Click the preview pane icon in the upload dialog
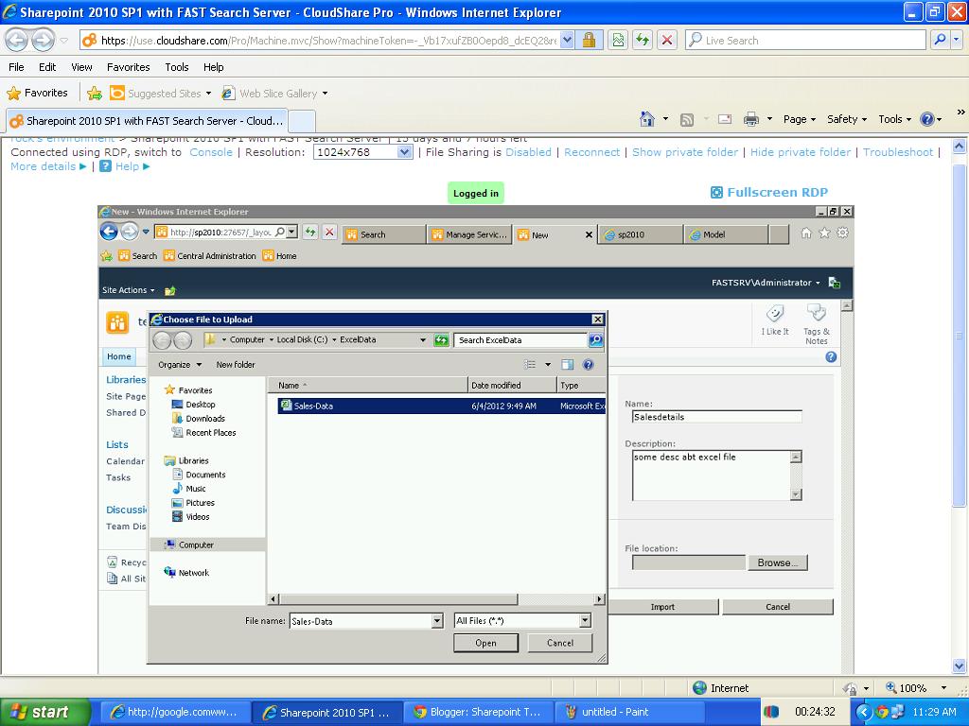Screen dimensions: 969x726 [568, 364]
